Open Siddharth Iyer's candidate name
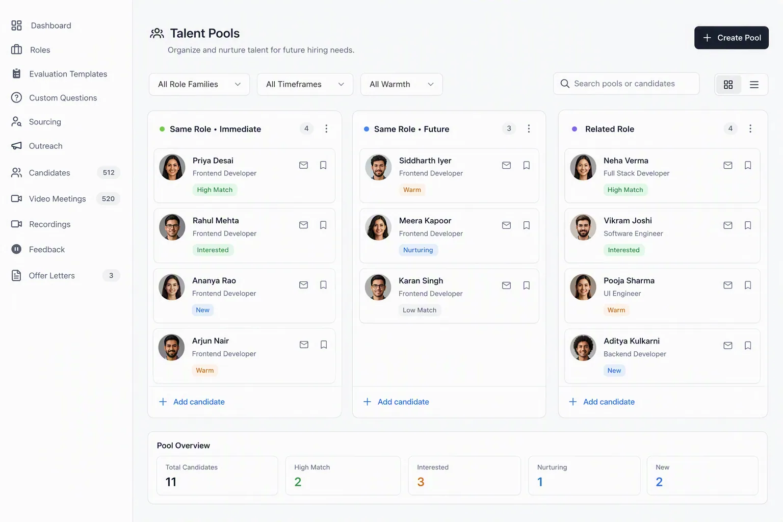783x522 pixels. tap(425, 161)
